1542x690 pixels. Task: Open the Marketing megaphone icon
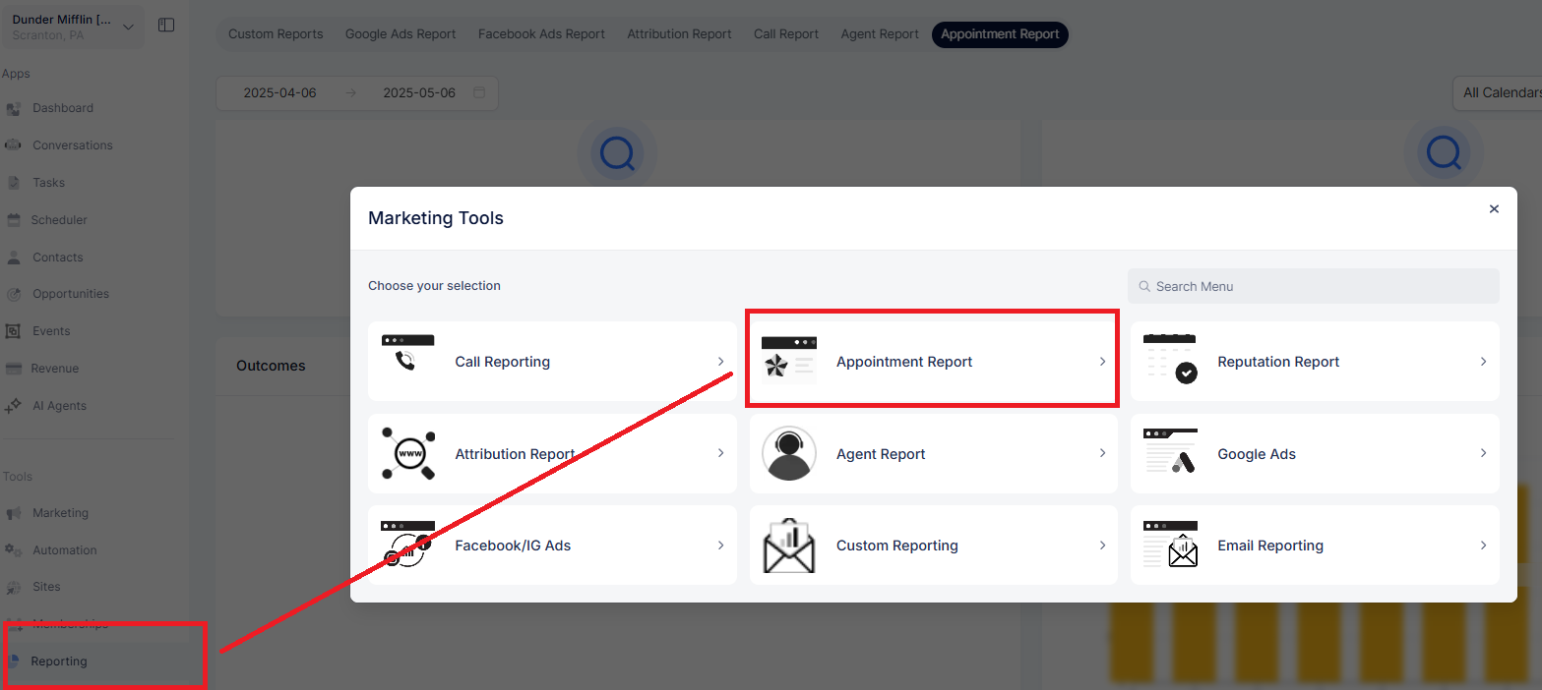14,513
